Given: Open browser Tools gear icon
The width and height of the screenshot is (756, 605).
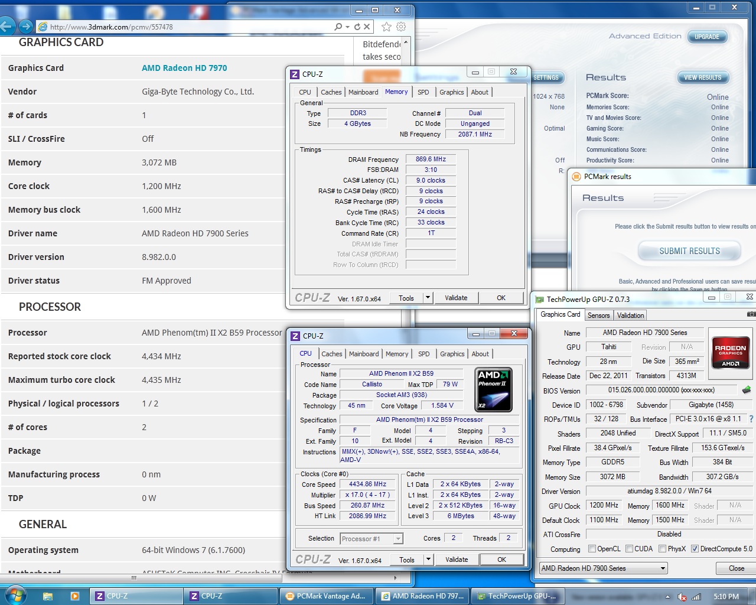Looking at the screenshot, I should pos(401,27).
